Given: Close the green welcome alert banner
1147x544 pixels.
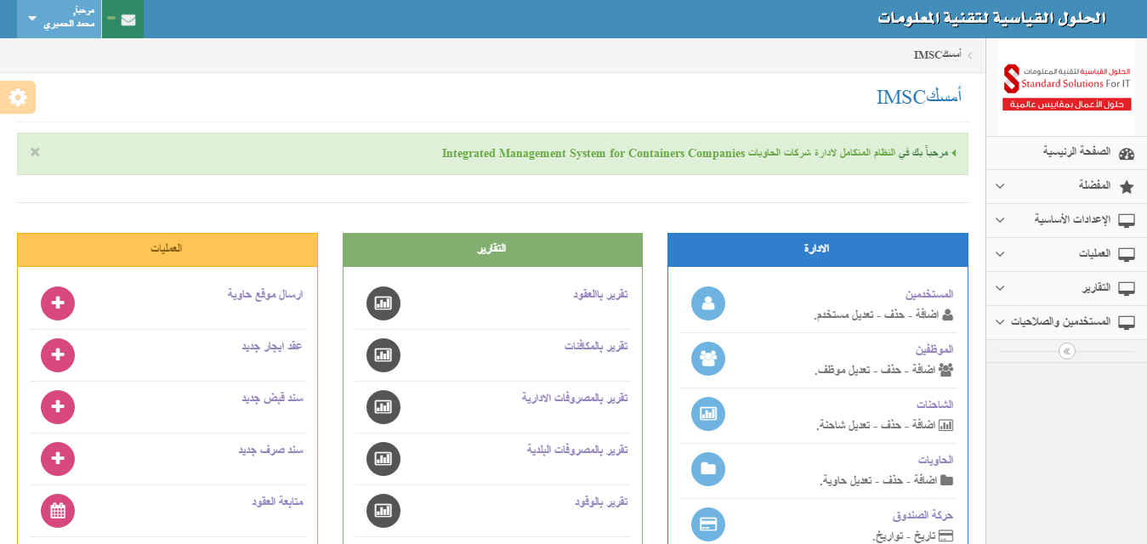Looking at the screenshot, I should click(x=35, y=152).
